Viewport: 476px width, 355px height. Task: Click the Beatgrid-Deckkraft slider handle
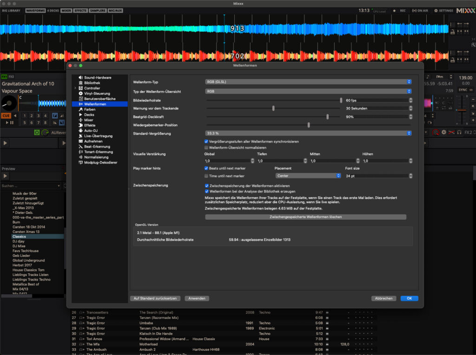click(x=328, y=117)
